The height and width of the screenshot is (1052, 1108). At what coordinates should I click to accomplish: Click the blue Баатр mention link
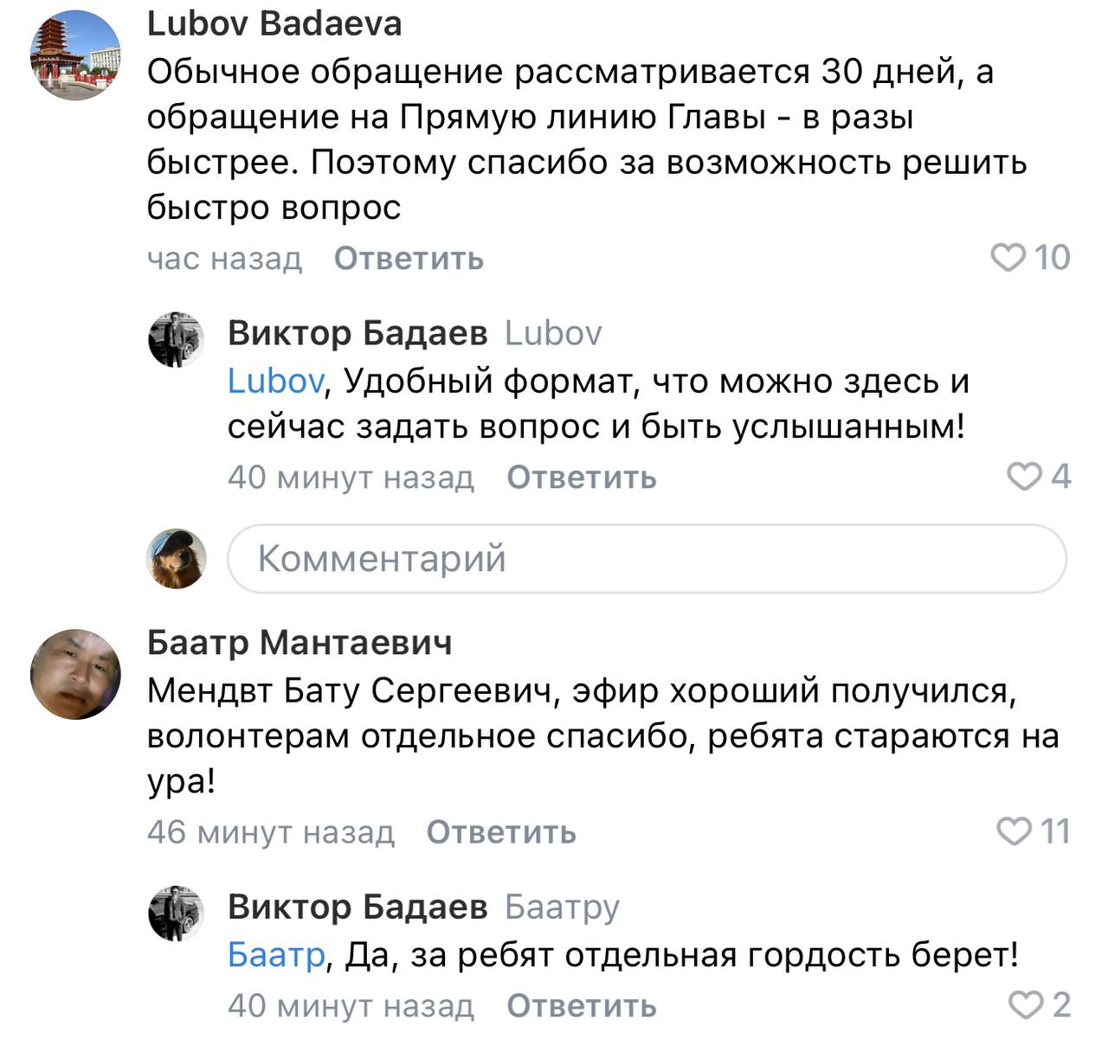pyautogui.click(x=275, y=955)
